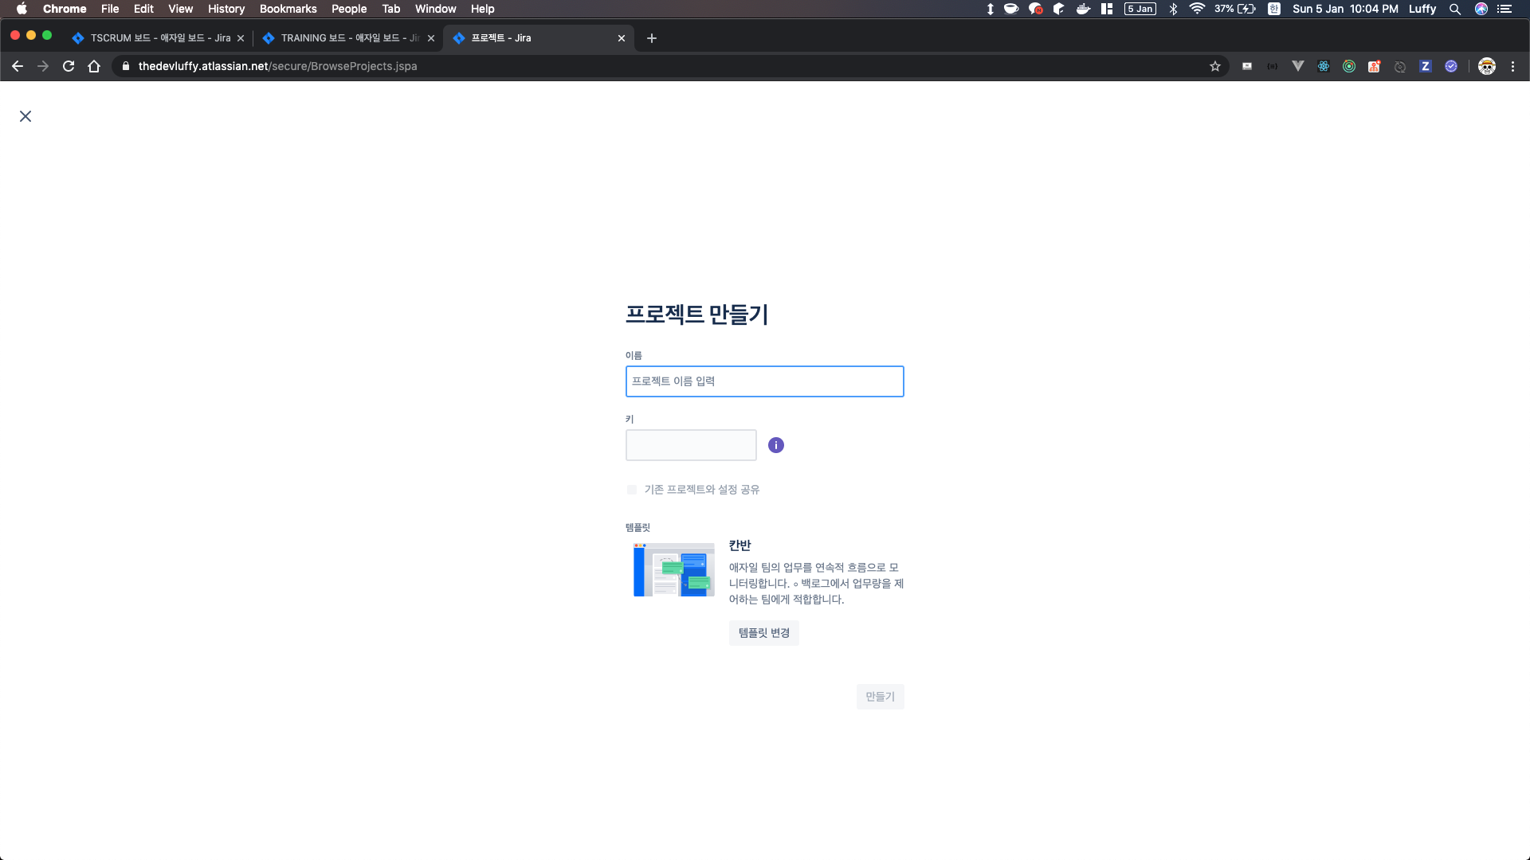
Task: Reload the page with the refresh icon
Action: pyautogui.click(x=69, y=66)
